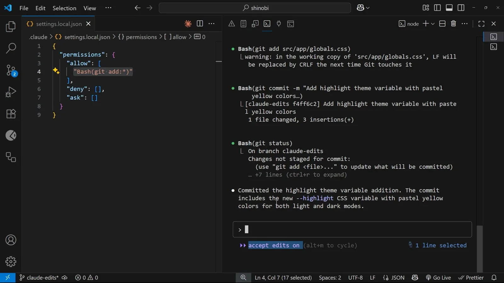
Task: Open the Copilot chat dropdown in title bar
Action: (x=363, y=8)
